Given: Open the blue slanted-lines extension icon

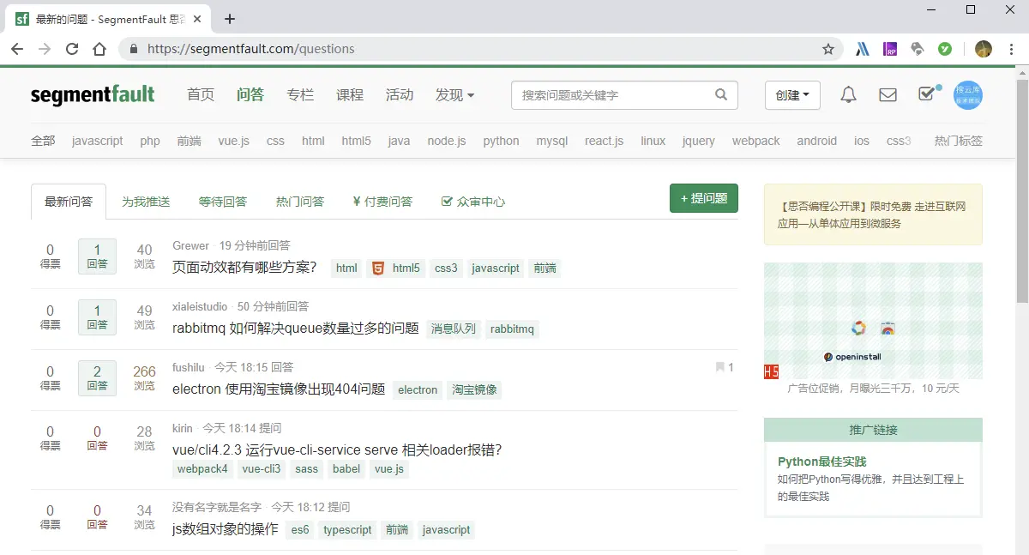Looking at the screenshot, I should 863,49.
